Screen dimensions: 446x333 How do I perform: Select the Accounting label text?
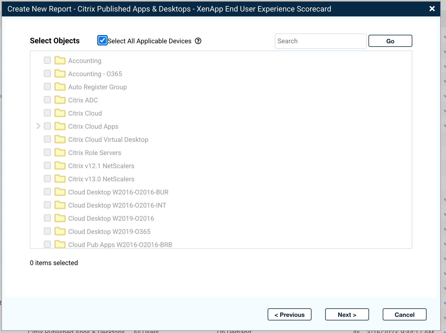85,61
